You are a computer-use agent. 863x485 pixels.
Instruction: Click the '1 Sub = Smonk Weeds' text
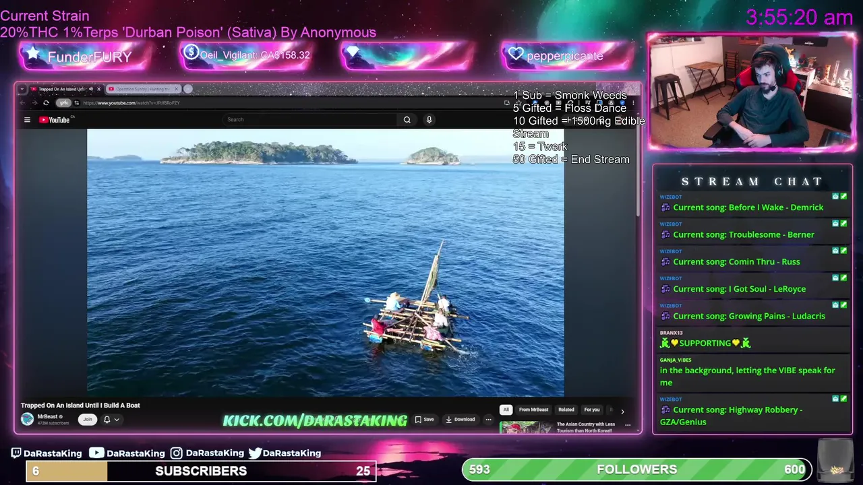pyautogui.click(x=570, y=96)
